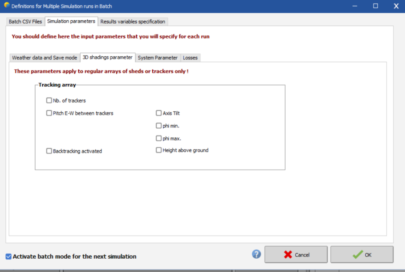Confirm with the OK button
The image size is (405, 272).
tap(362, 255)
